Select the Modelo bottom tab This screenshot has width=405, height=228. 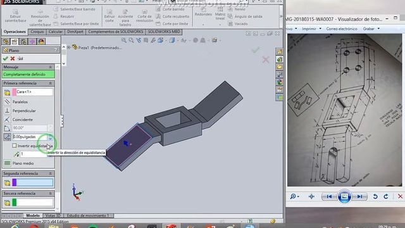pos(33,215)
